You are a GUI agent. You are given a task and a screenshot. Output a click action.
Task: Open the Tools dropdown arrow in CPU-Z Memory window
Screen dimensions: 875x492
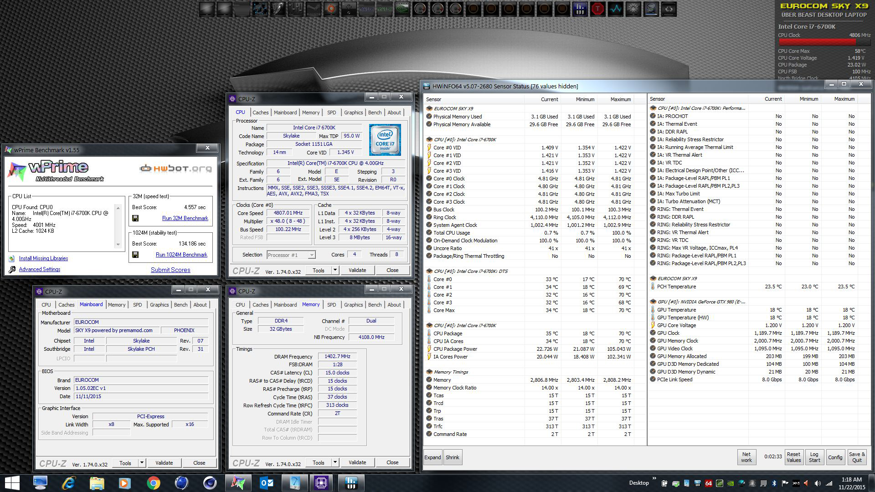pyautogui.click(x=335, y=463)
